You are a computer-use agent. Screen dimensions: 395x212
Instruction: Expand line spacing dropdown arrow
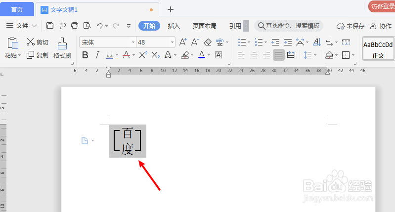[x=315, y=55]
